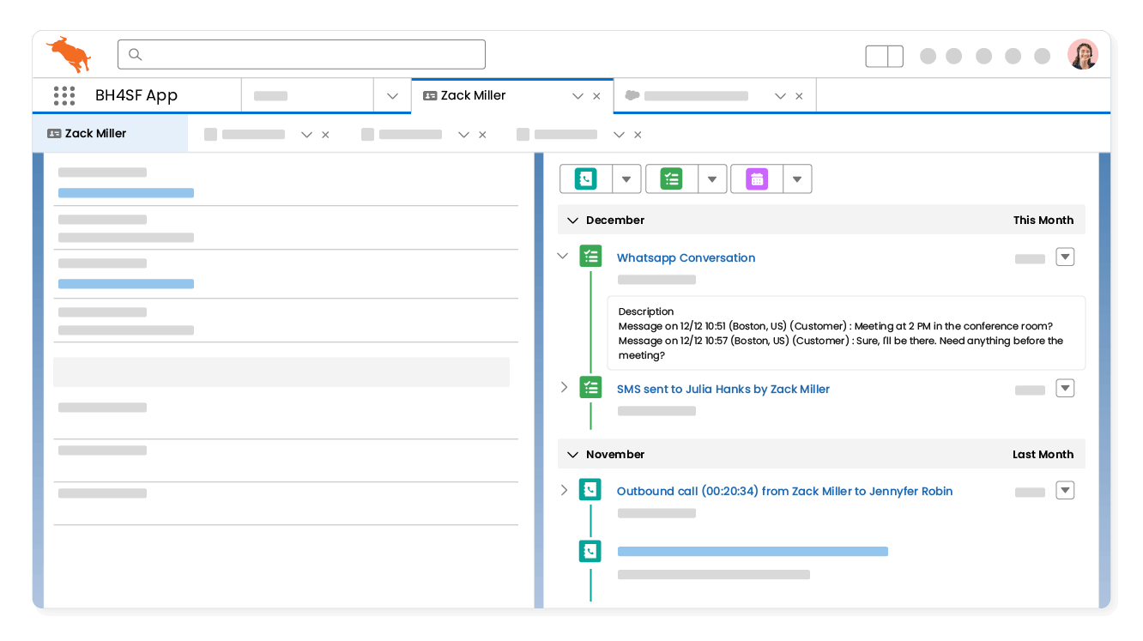Click the global search input field
This screenshot has width=1143, height=641.
coord(301,54)
